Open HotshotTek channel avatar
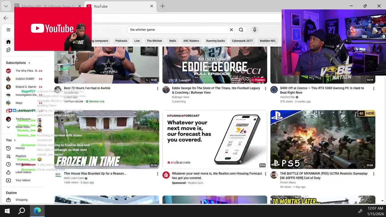This screenshot has height=217, width=386. 274,90
